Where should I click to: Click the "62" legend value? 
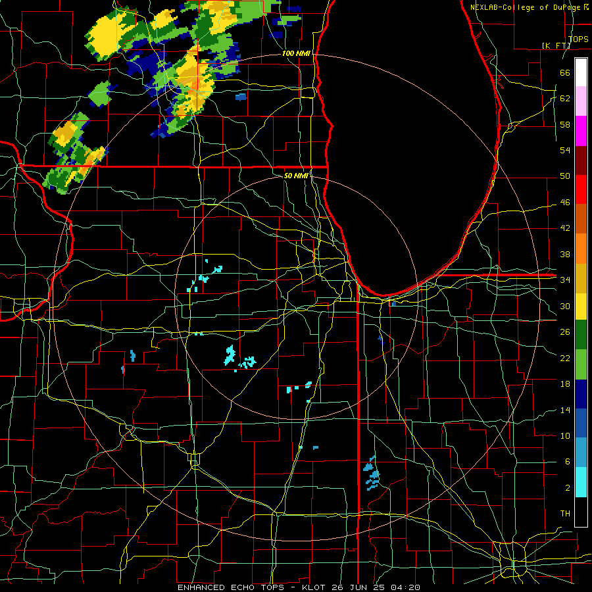[x=565, y=99]
